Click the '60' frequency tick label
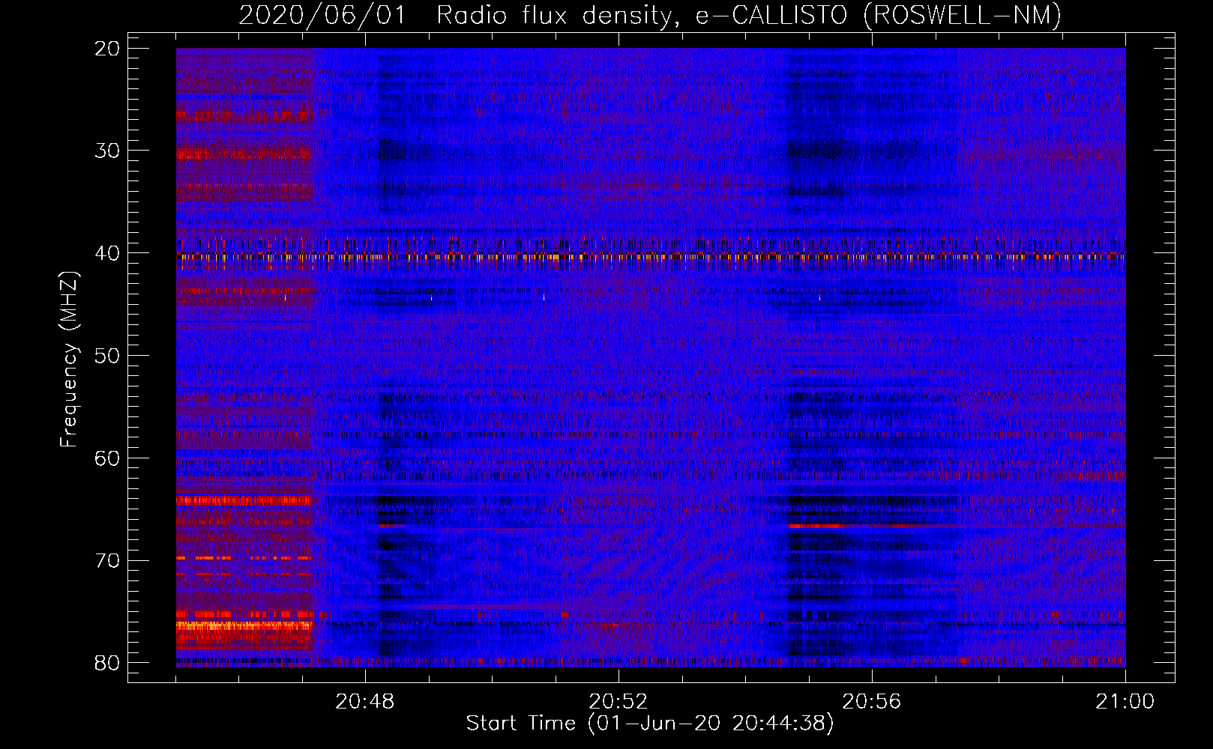 pos(108,458)
